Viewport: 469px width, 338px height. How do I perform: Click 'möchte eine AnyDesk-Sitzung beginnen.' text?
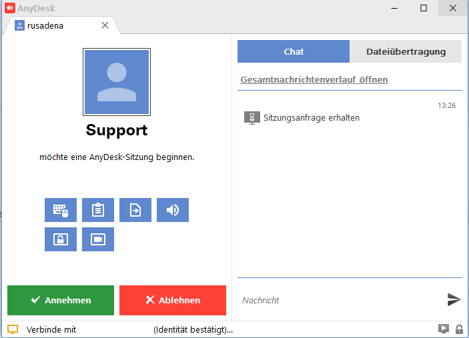point(117,157)
